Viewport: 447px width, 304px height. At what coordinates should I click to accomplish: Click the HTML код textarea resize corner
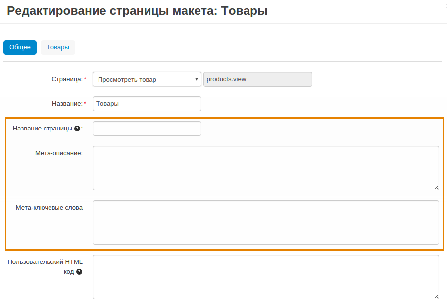click(436, 296)
